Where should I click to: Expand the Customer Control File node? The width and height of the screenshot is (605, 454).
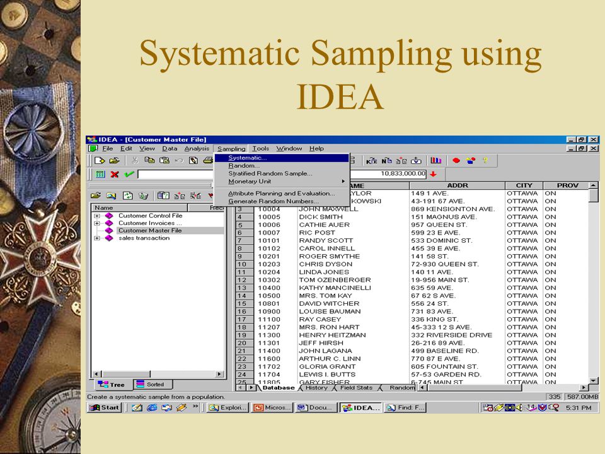[x=97, y=216]
